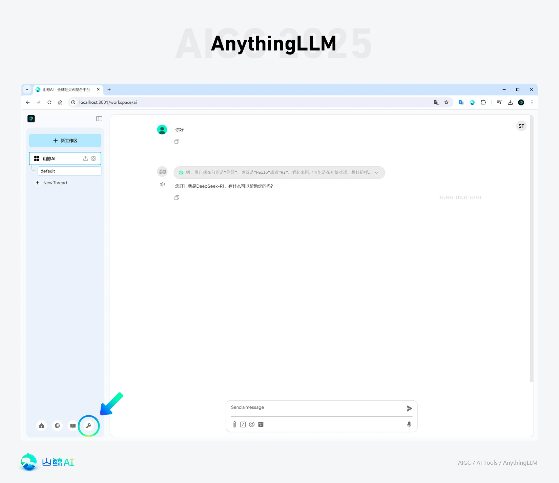Send the message with arrow icon
559x483 pixels.
(x=409, y=408)
